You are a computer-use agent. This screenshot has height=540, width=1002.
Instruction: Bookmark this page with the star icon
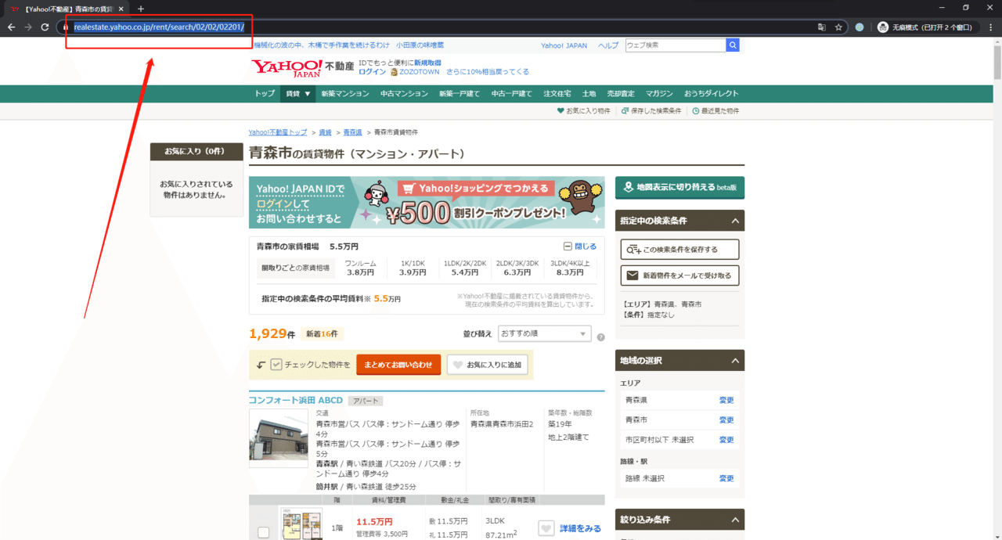pyautogui.click(x=838, y=27)
